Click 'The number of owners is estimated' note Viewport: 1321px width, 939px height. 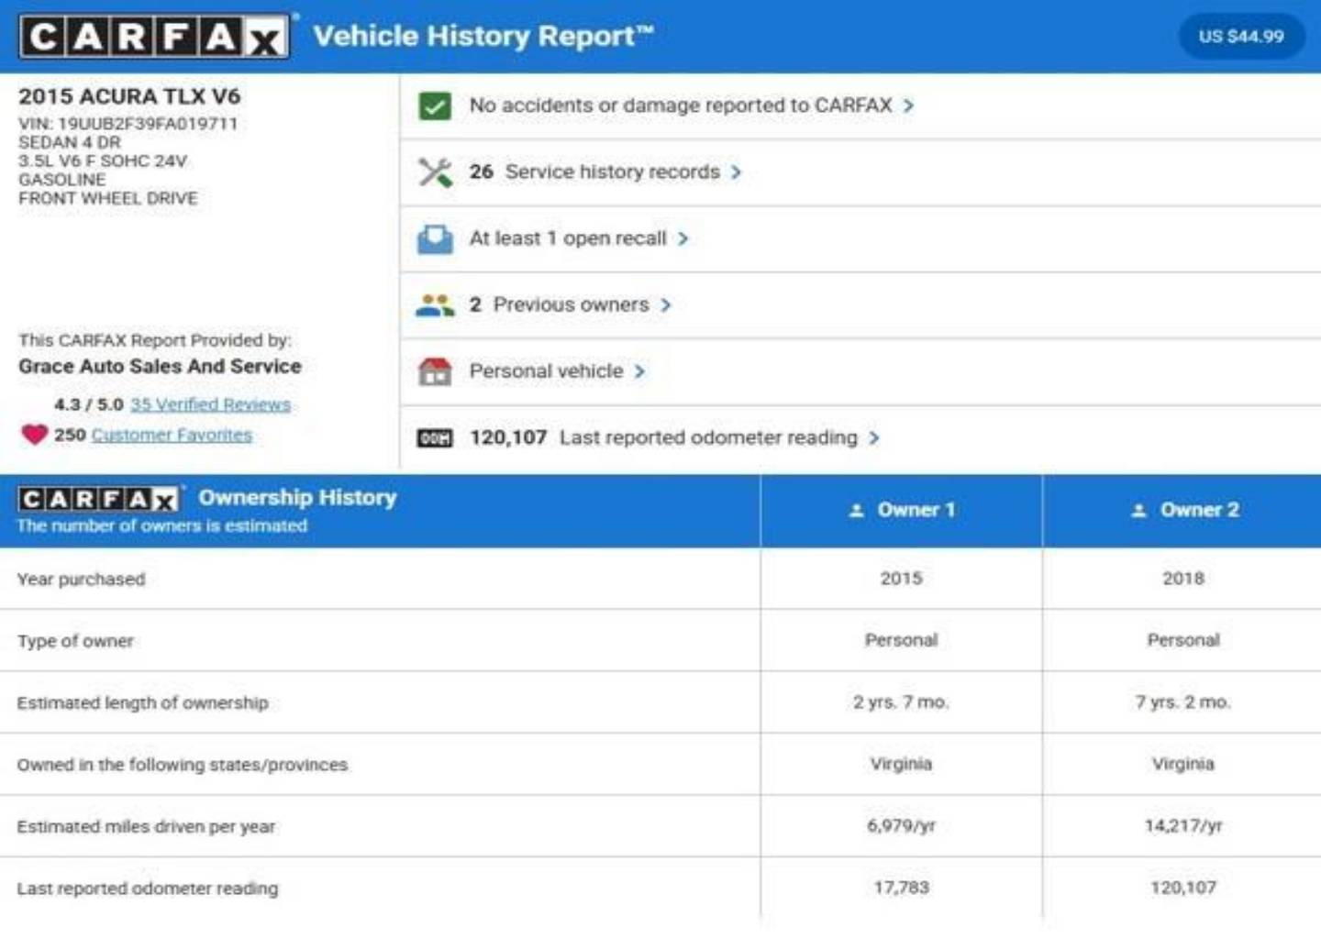(x=162, y=526)
